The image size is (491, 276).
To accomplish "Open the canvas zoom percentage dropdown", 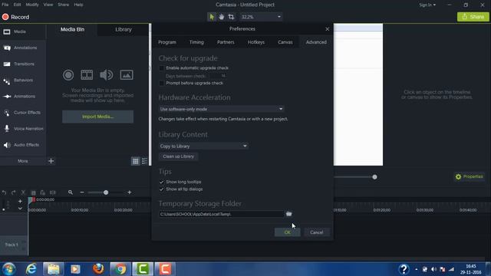I will [x=261, y=17].
